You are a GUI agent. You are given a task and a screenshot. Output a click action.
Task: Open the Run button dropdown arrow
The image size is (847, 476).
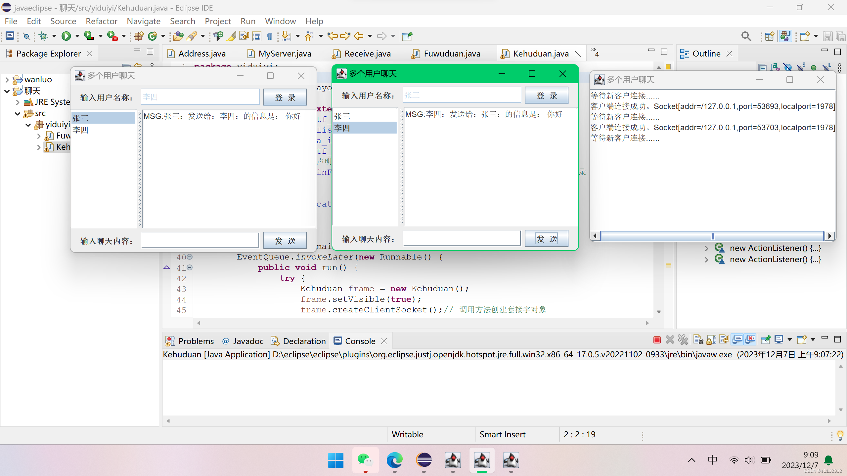77,36
